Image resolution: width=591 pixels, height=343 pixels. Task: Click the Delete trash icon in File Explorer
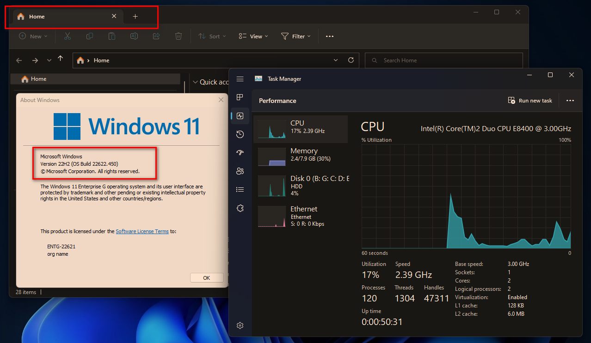click(179, 36)
